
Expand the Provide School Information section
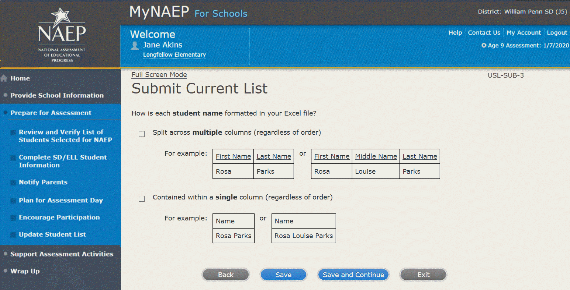[57, 95]
